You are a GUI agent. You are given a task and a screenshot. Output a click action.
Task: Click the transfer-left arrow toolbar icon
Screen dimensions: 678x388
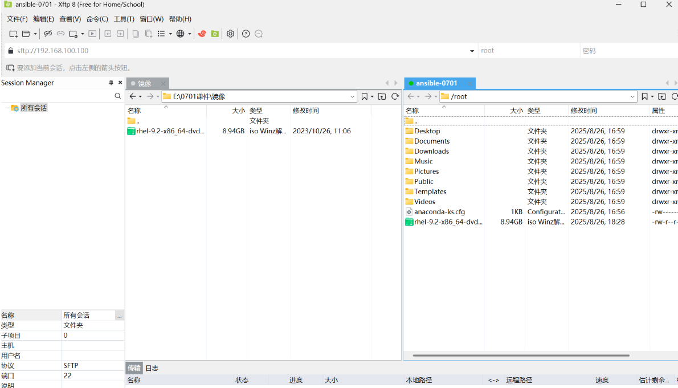point(108,34)
